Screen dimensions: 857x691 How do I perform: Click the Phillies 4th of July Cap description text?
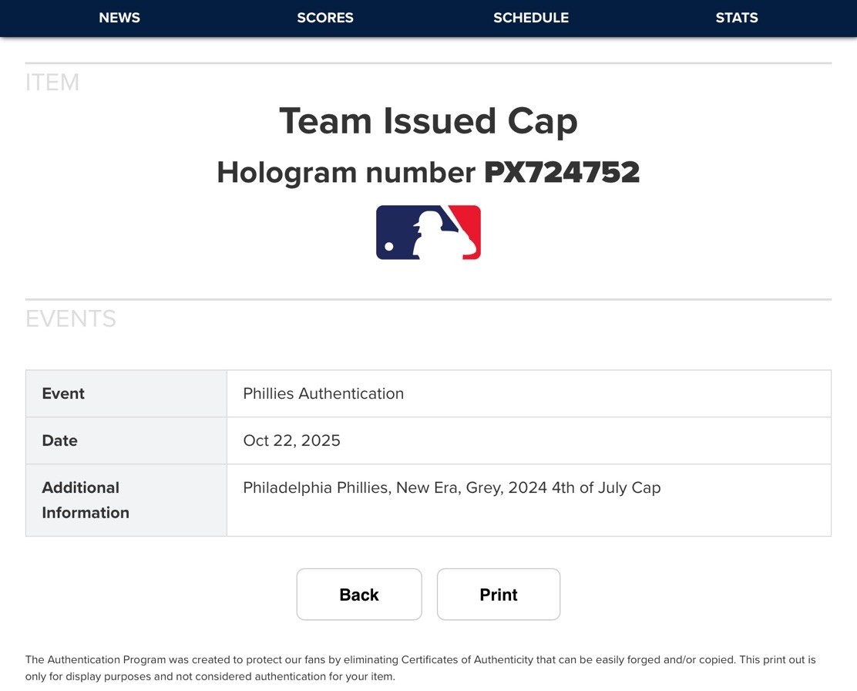tap(452, 487)
